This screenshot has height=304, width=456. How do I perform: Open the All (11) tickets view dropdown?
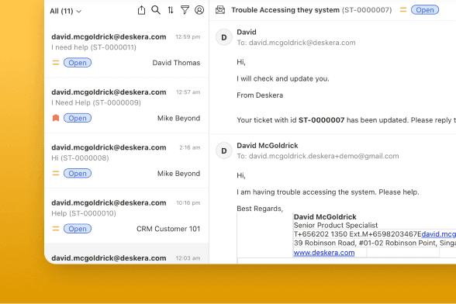66,11
